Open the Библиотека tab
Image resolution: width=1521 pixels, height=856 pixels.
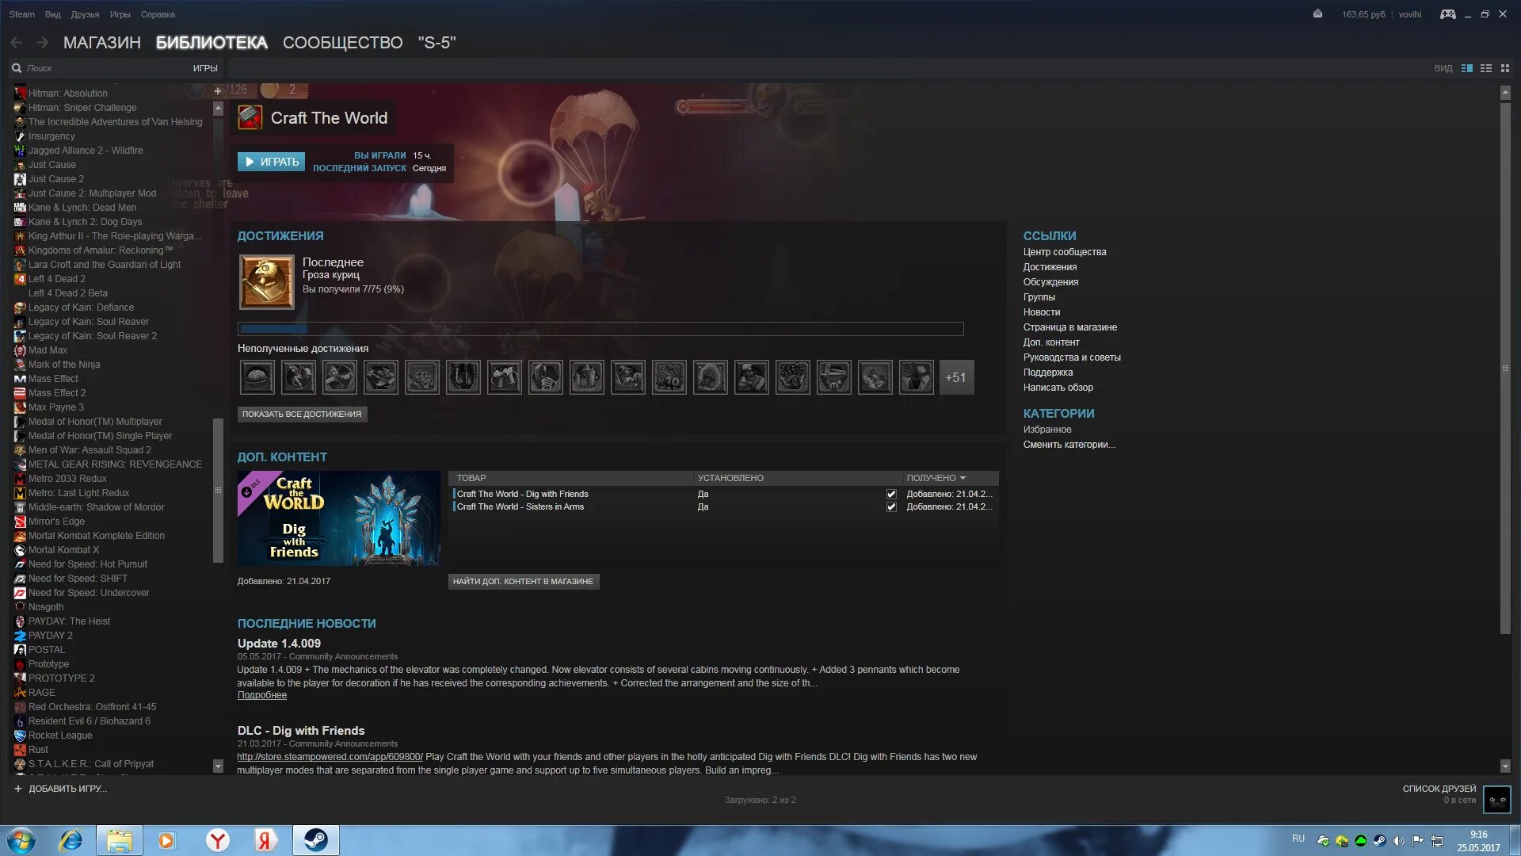click(212, 42)
